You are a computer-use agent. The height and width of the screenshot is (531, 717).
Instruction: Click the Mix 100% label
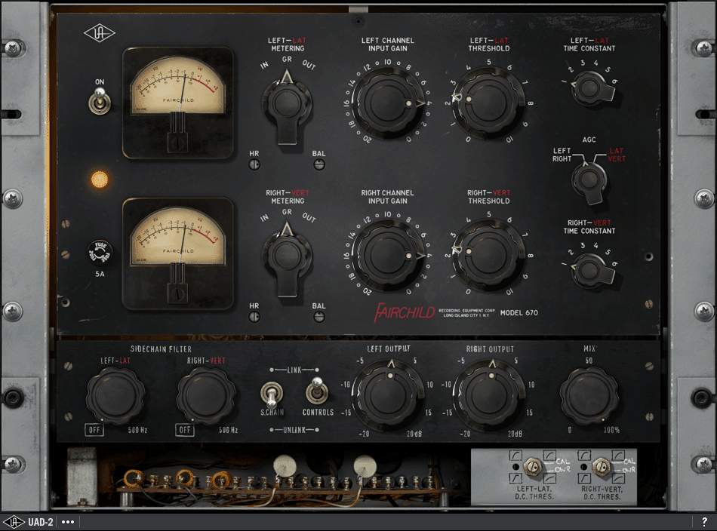point(611,430)
